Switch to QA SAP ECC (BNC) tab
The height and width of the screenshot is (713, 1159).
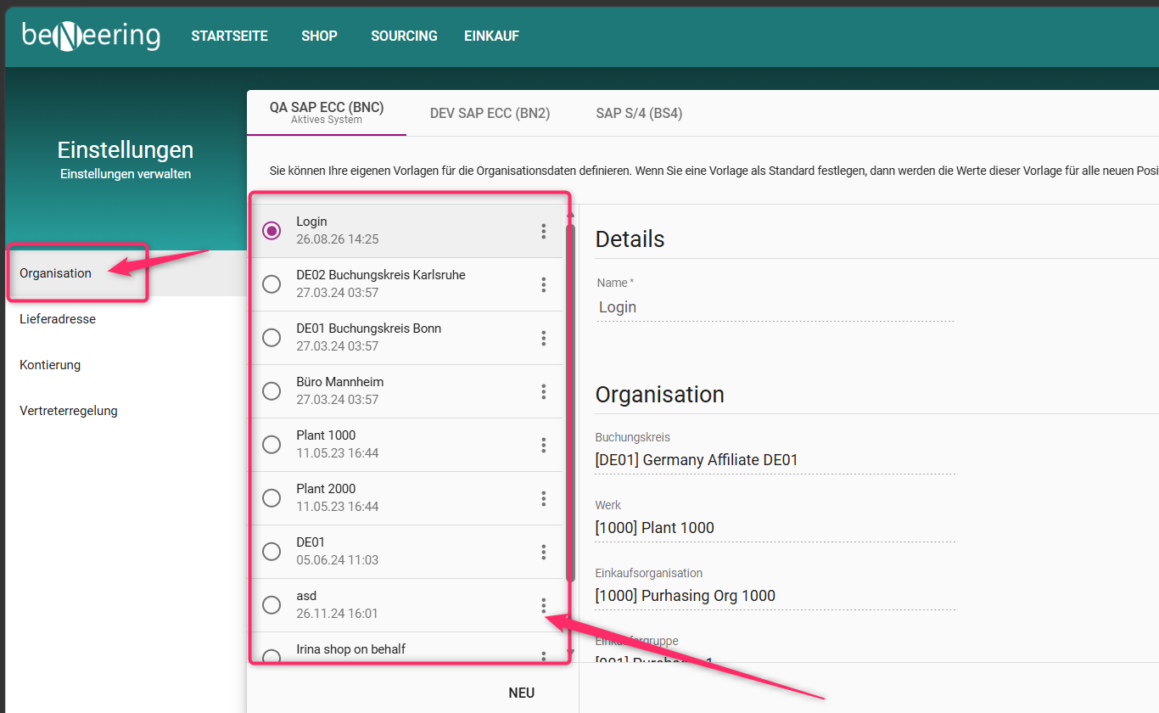[x=327, y=113]
